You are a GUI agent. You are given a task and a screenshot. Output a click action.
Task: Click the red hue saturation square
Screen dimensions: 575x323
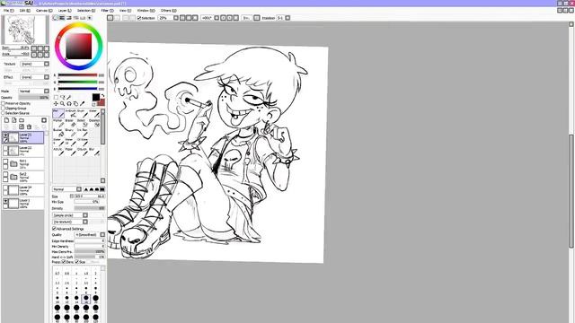click(79, 47)
